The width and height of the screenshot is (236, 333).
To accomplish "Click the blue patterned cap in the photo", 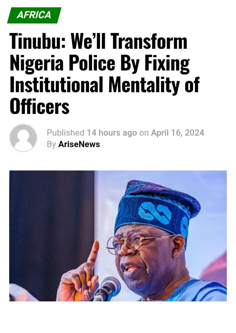I will pos(157,207).
